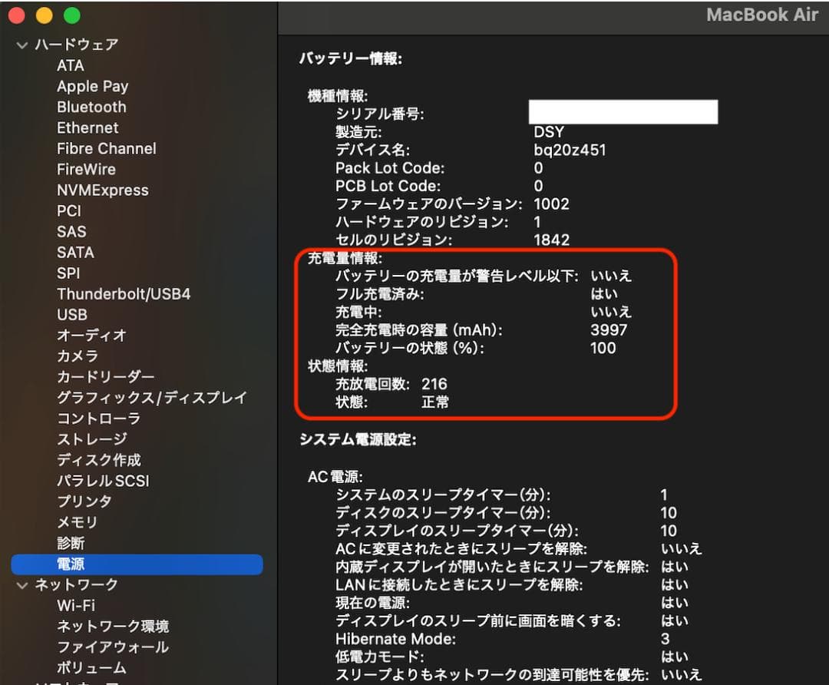829x685 pixels.
Task: Collapse the ハードウェア section chevron
Action: 21,45
